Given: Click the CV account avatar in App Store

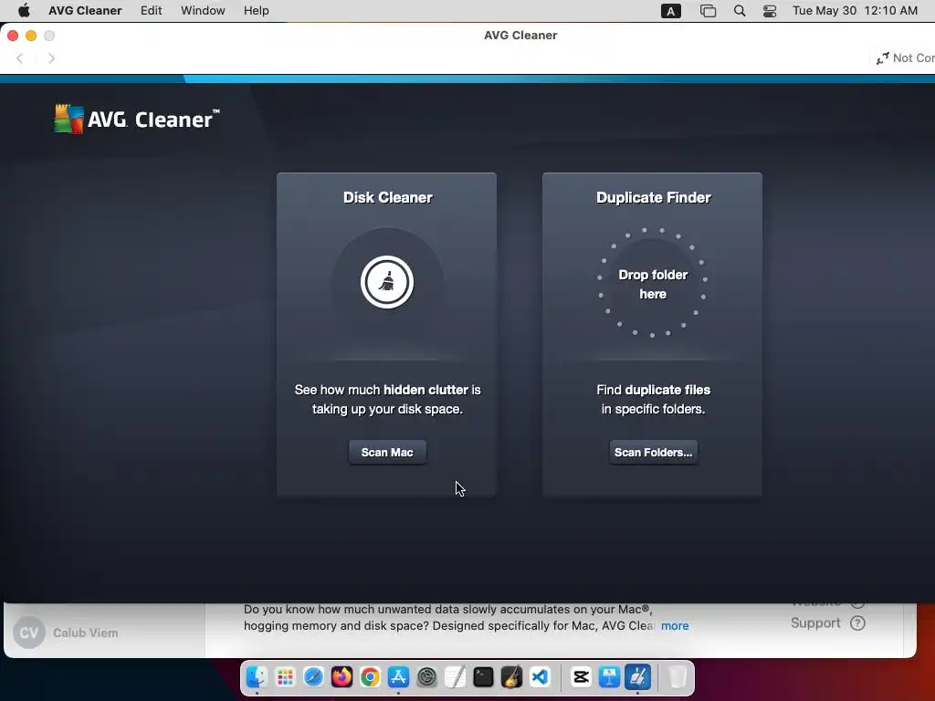Looking at the screenshot, I should pos(29,633).
